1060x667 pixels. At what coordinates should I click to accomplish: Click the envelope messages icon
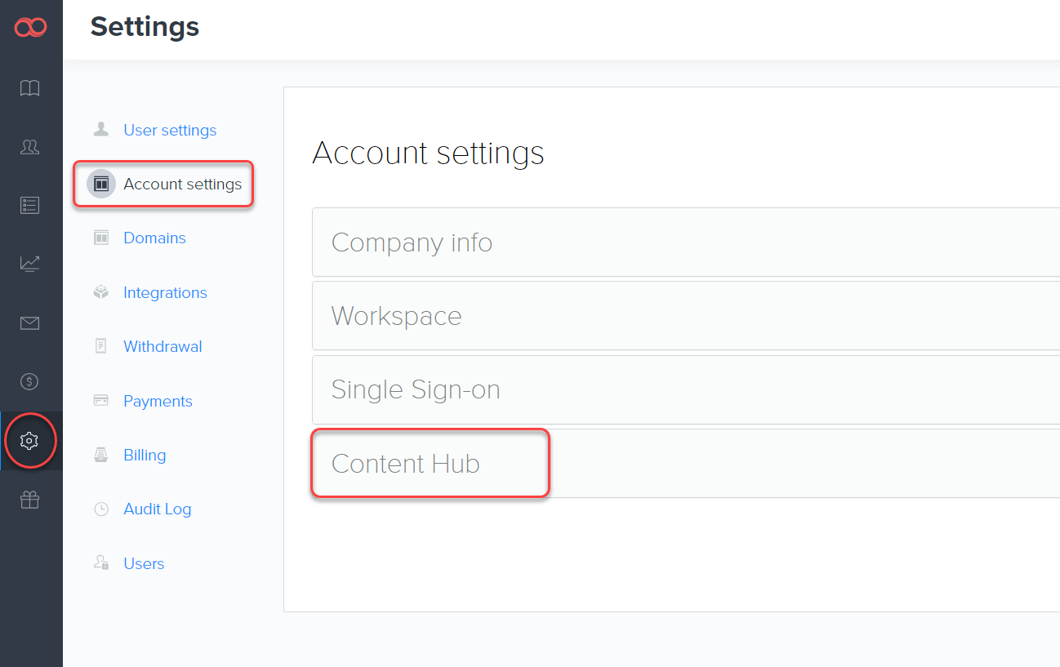point(30,323)
